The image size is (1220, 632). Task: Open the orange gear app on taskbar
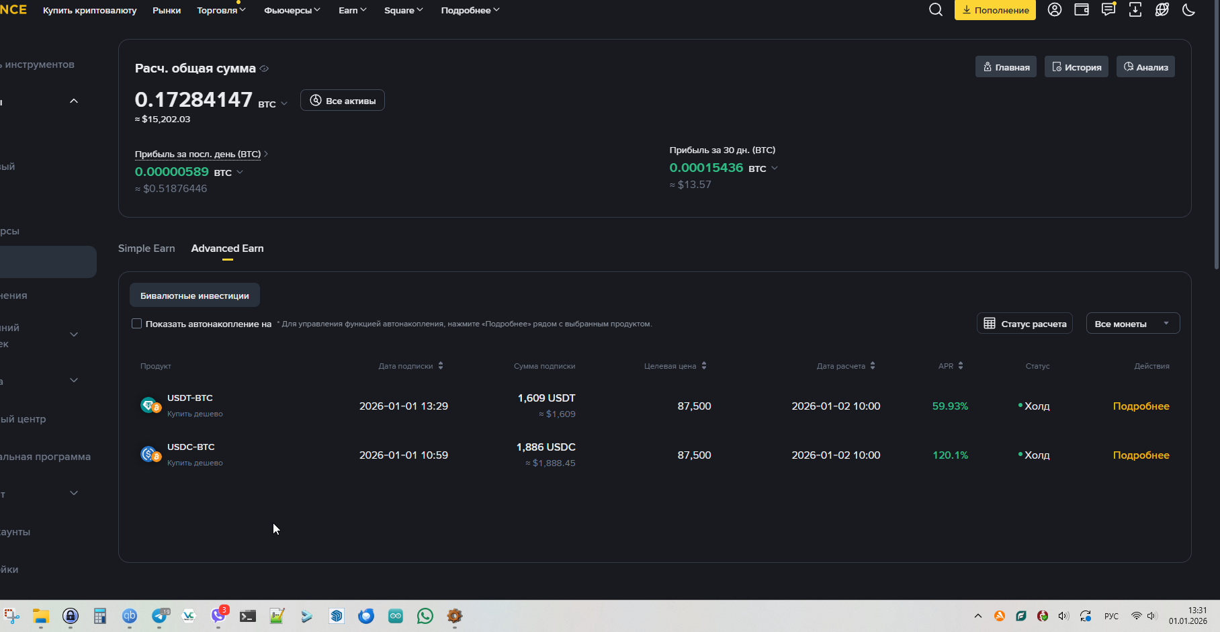[455, 616]
